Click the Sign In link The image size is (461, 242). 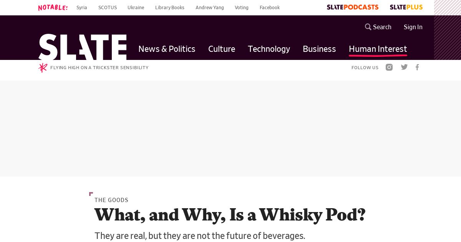pos(413,27)
